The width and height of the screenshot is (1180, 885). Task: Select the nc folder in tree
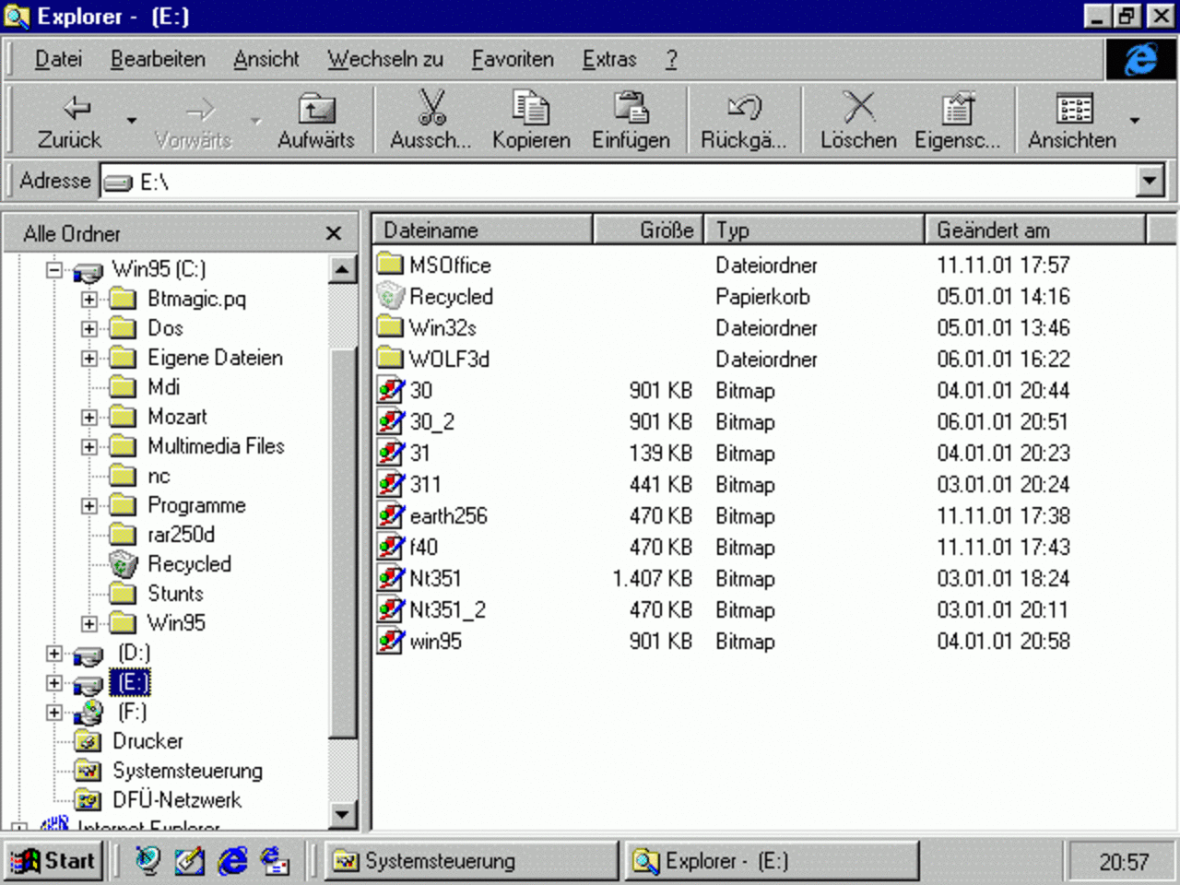click(x=159, y=476)
